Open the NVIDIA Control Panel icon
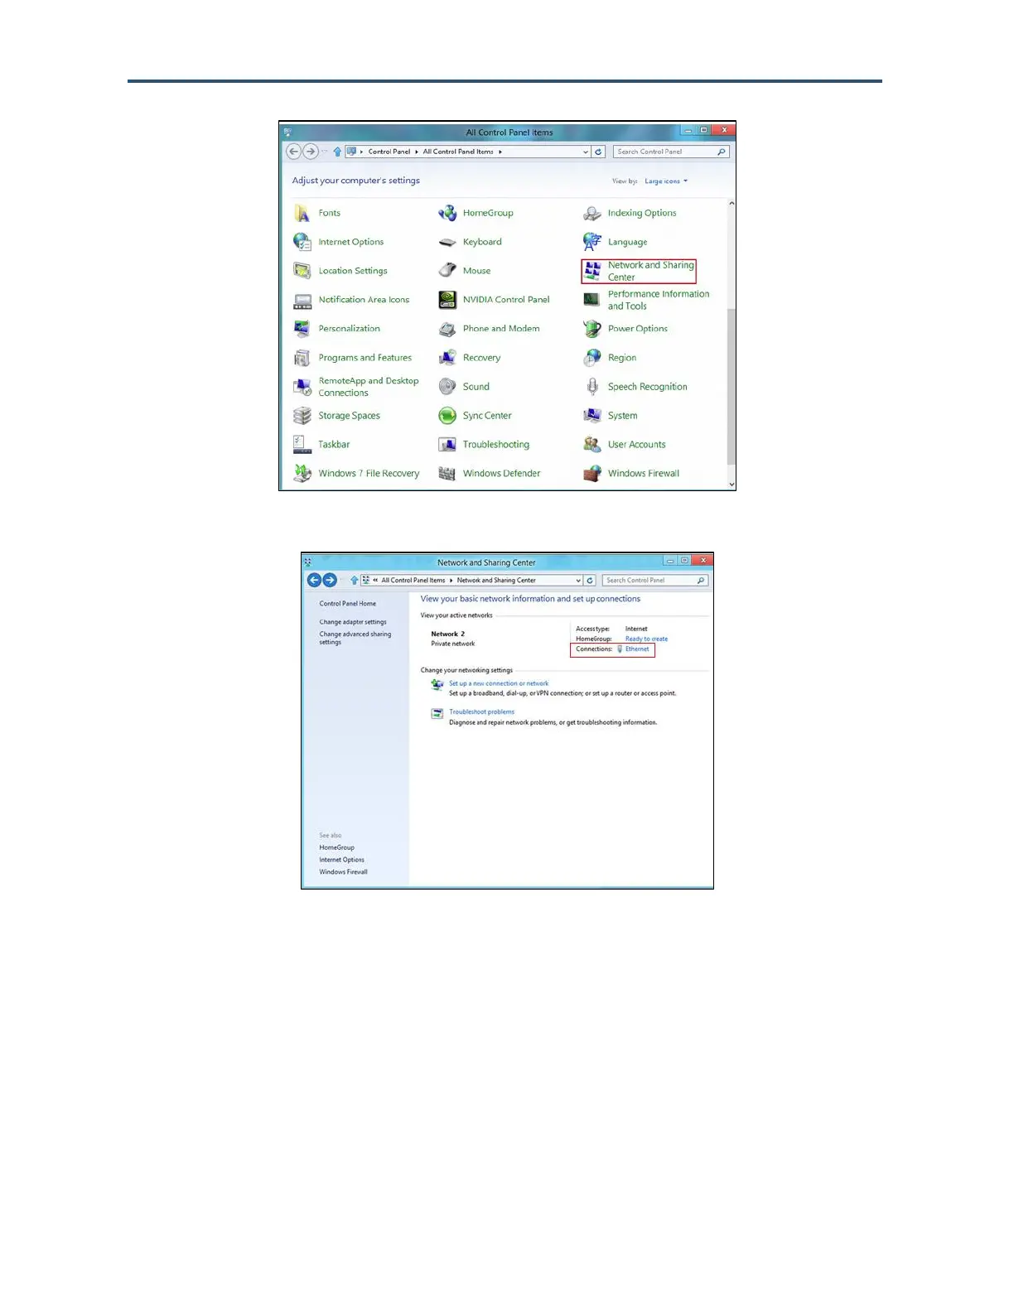This screenshot has width=1014, height=1312. (447, 300)
